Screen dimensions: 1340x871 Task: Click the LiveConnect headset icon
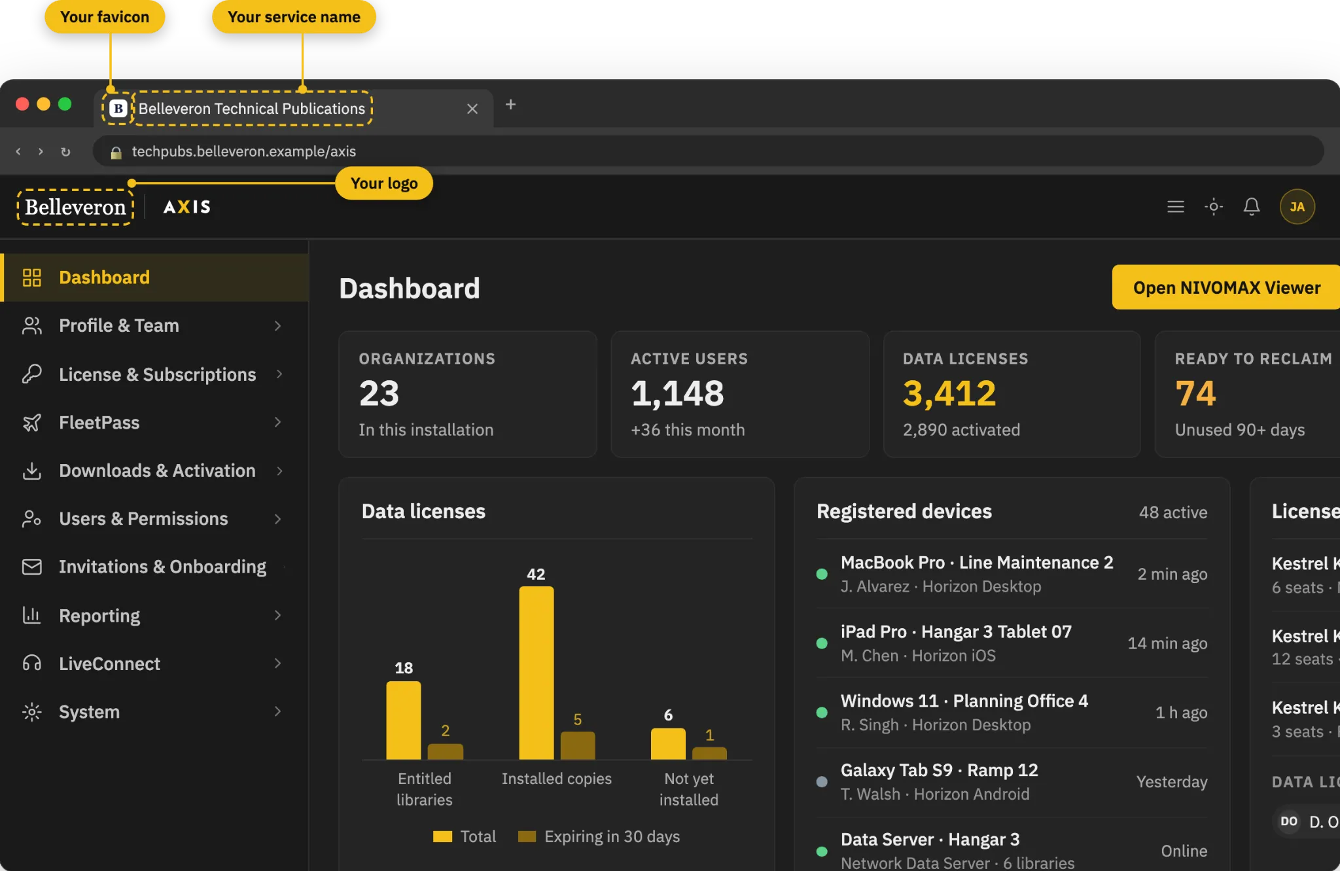(x=31, y=664)
